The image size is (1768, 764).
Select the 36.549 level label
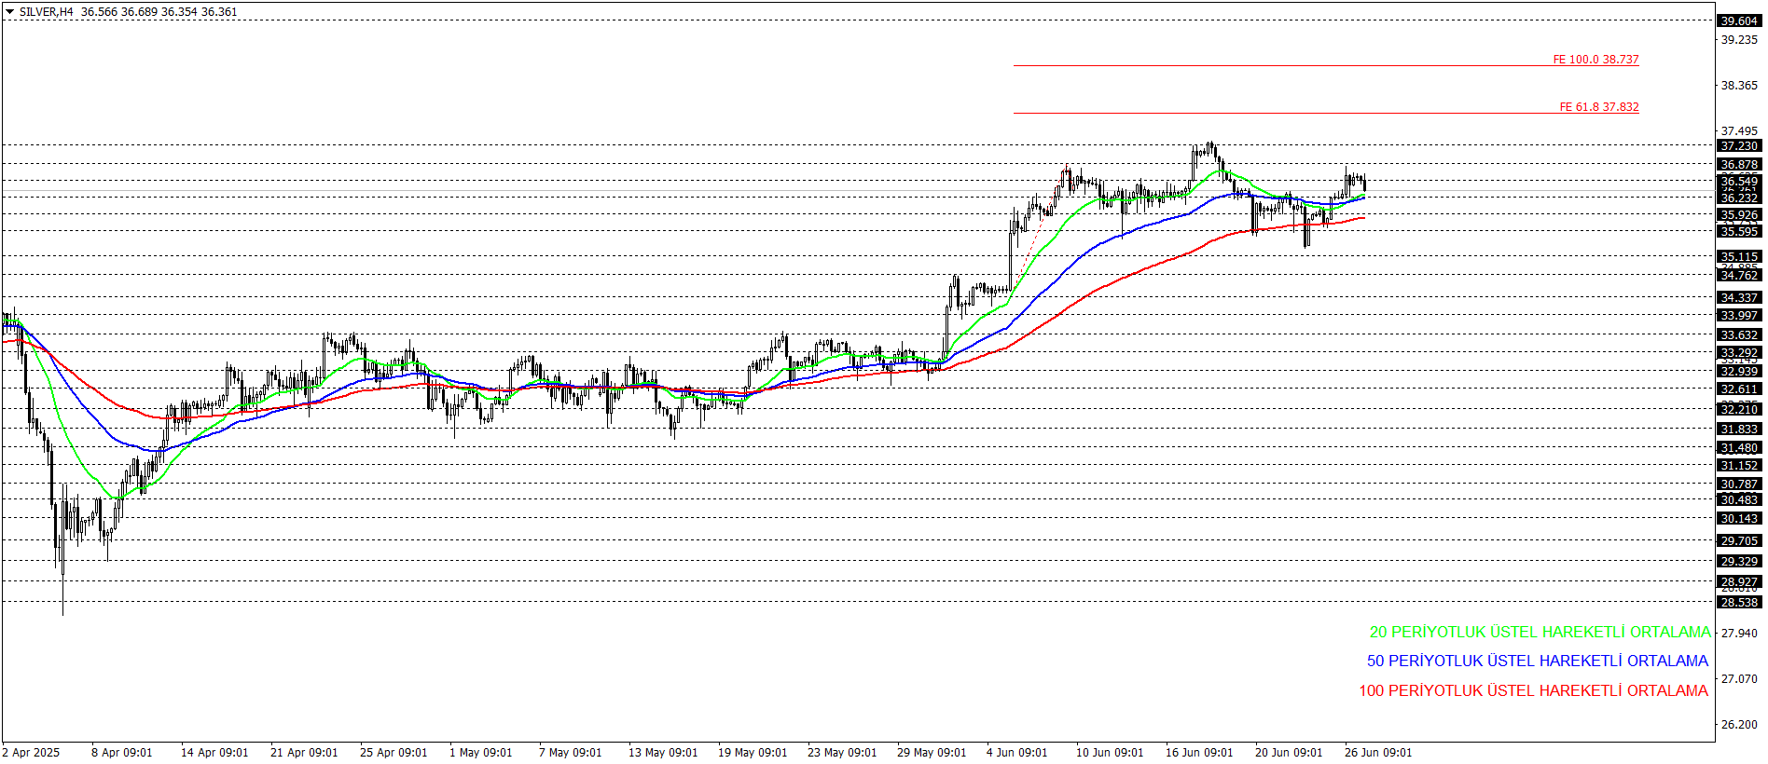pyautogui.click(x=1739, y=181)
